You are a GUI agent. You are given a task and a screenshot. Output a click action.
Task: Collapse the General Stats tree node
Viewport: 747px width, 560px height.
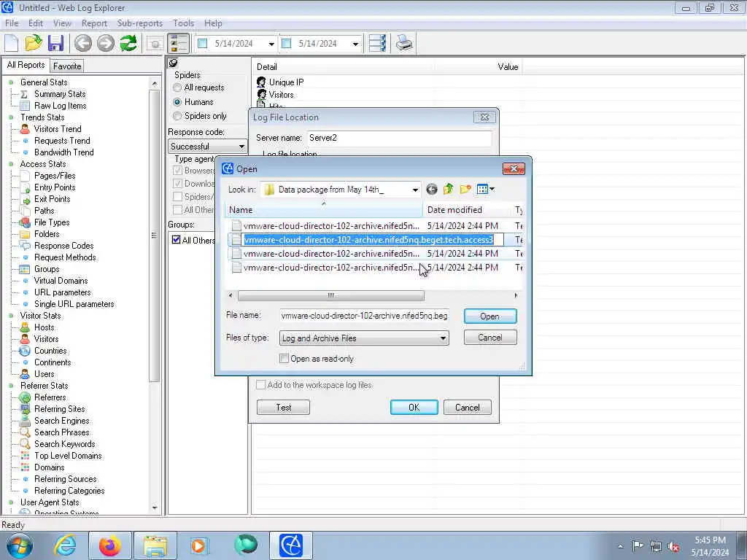11,82
